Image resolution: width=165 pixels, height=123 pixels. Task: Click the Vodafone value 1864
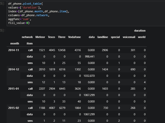(x=78, y=108)
